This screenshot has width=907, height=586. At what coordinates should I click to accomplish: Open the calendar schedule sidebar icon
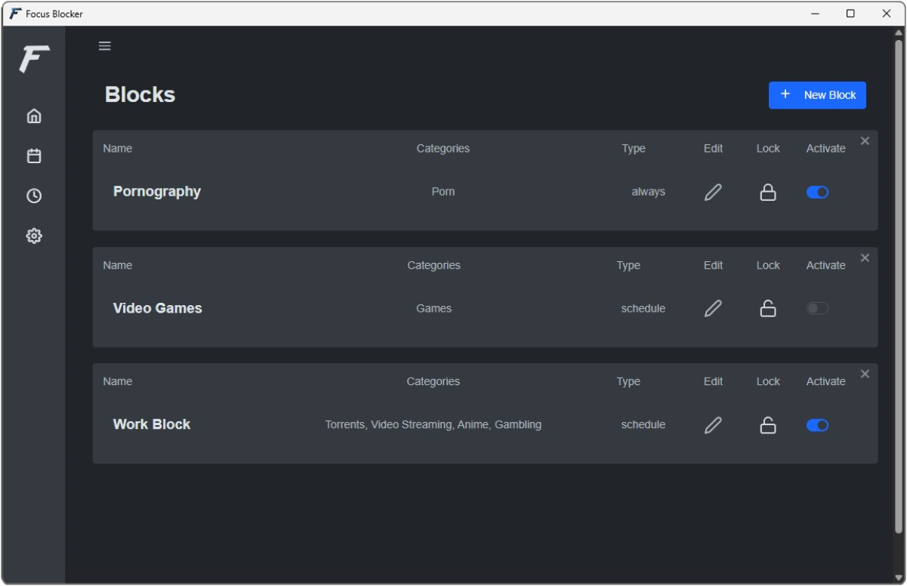34,156
